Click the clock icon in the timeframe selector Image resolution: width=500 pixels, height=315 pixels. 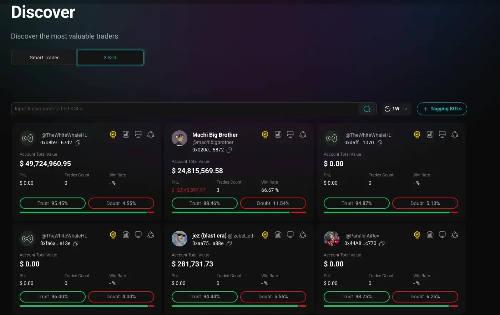coord(387,109)
